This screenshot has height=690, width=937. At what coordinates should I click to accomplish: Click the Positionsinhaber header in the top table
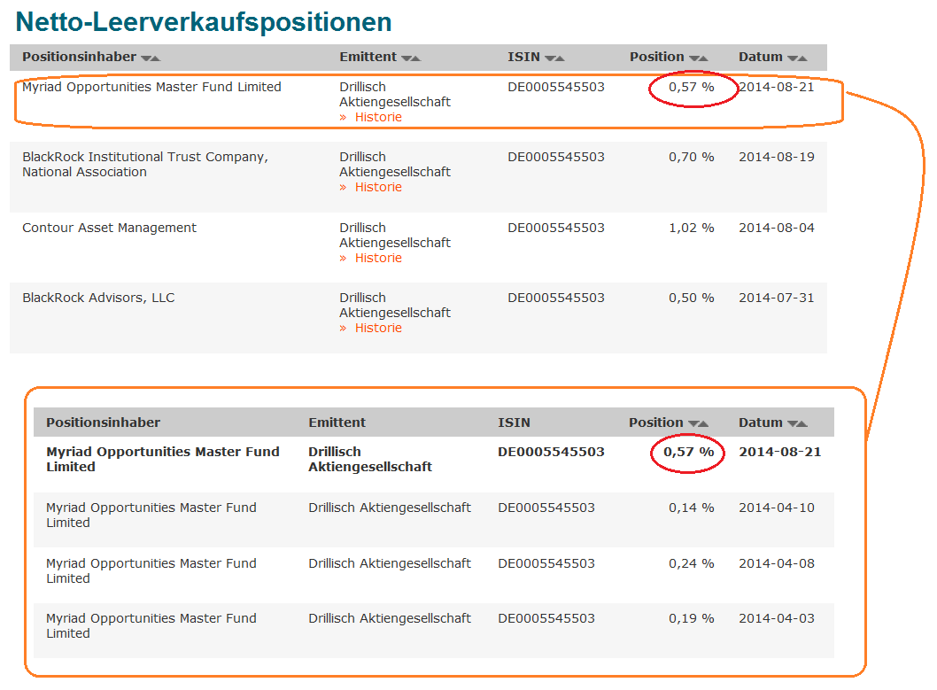[80, 57]
